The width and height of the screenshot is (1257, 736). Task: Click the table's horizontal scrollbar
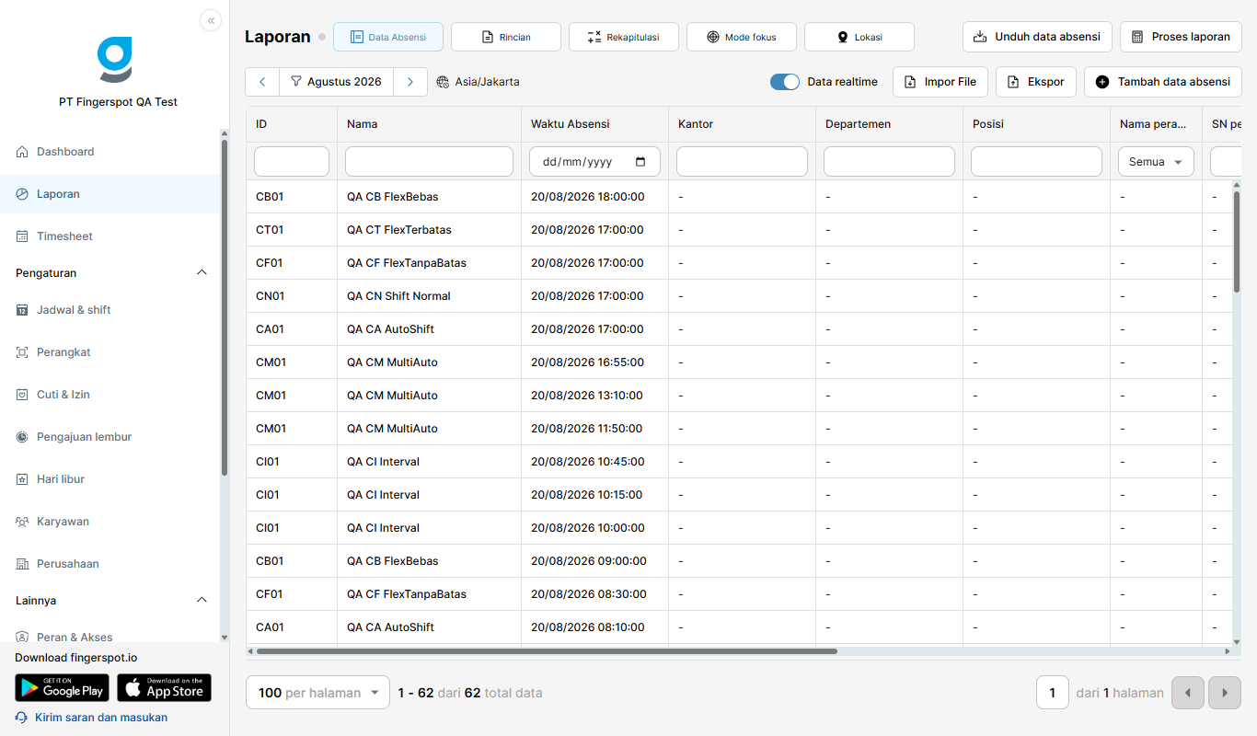point(547,651)
